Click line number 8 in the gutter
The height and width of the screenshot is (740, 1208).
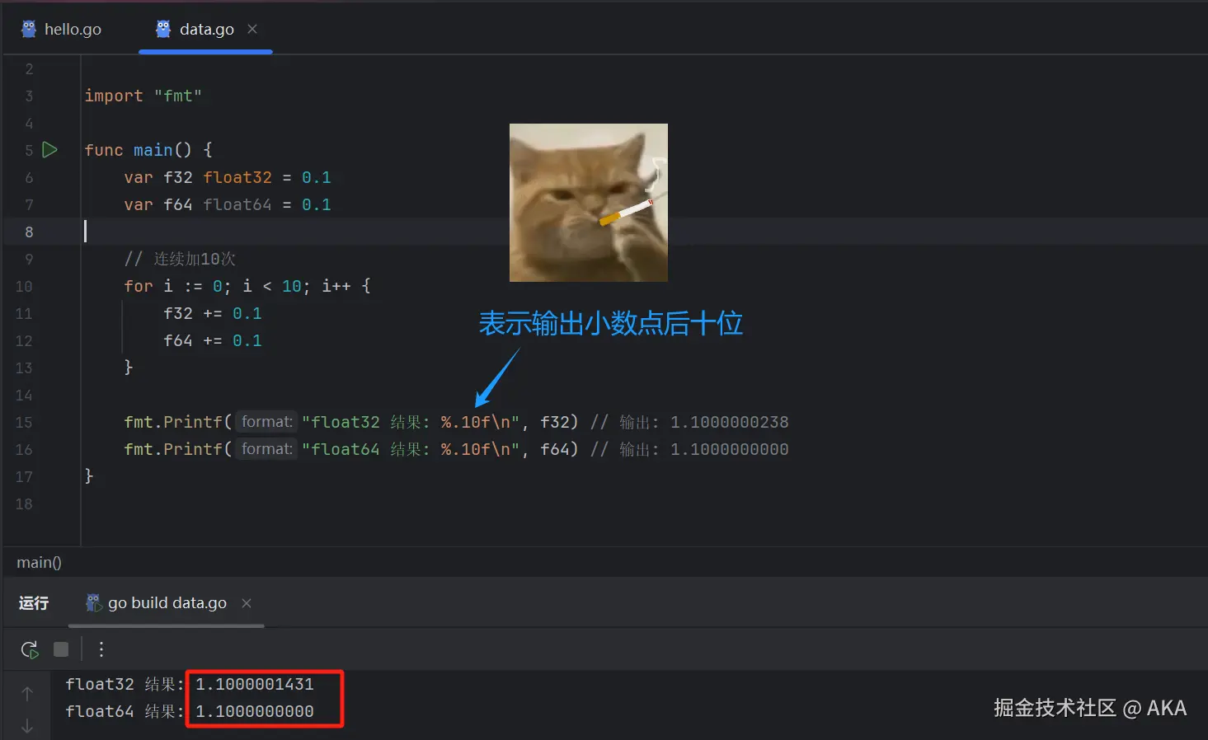[29, 232]
